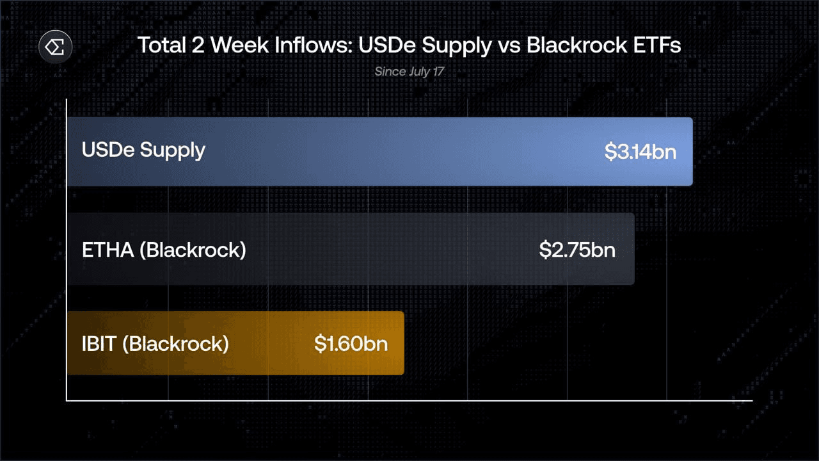Click the $3.14bn value label

[x=640, y=152]
